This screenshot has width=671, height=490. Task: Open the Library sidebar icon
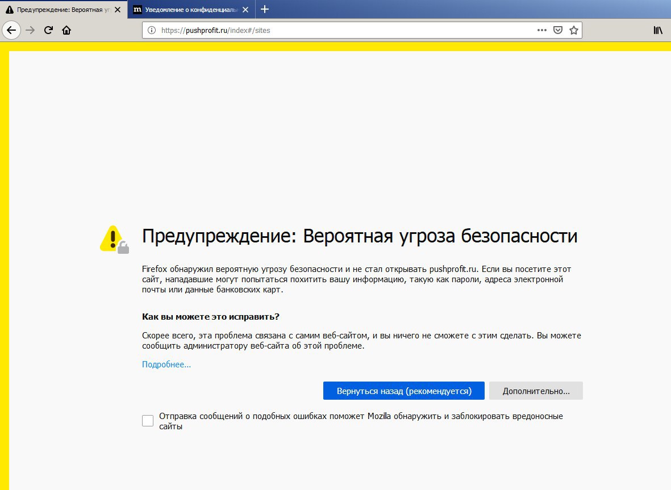[x=658, y=30]
